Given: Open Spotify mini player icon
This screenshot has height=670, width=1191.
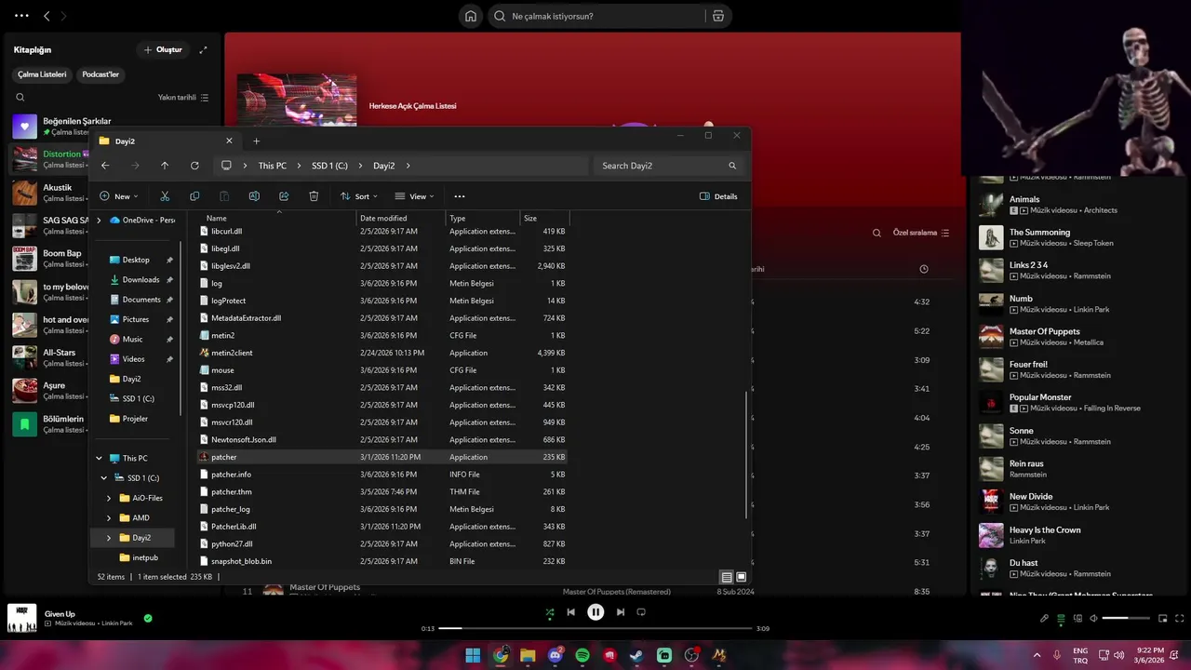Looking at the screenshot, I should (1163, 619).
